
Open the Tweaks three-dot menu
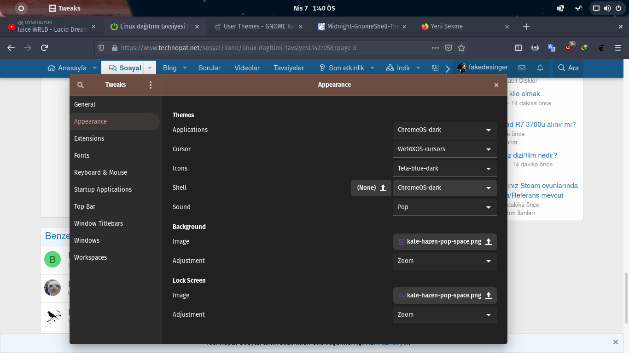pos(150,85)
